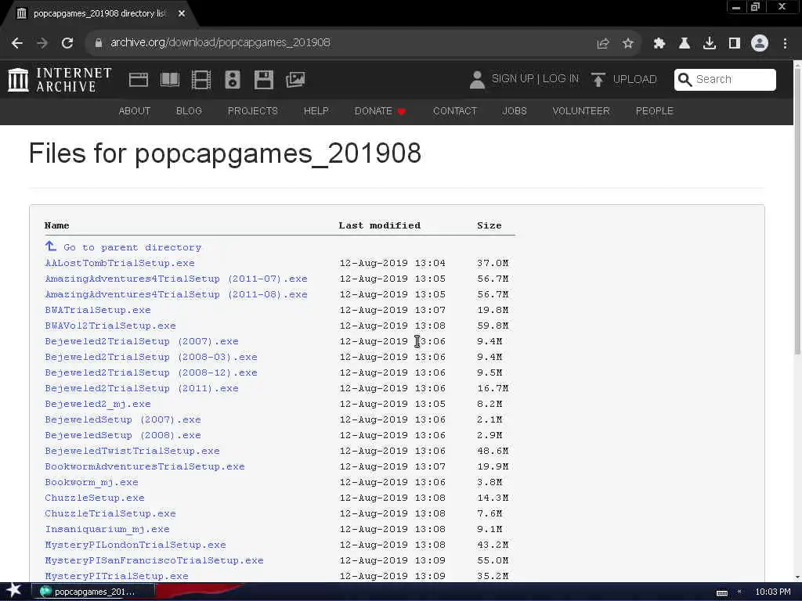Download Bejeweled2TrialSetup (2007).exe
Image resolution: width=802 pixels, height=601 pixels.
click(x=142, y=341)
